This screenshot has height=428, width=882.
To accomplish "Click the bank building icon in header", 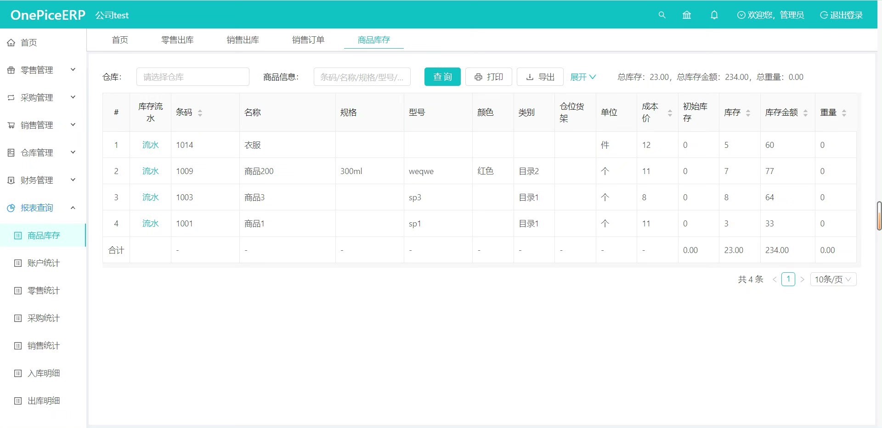I will [x=687, y=15].
